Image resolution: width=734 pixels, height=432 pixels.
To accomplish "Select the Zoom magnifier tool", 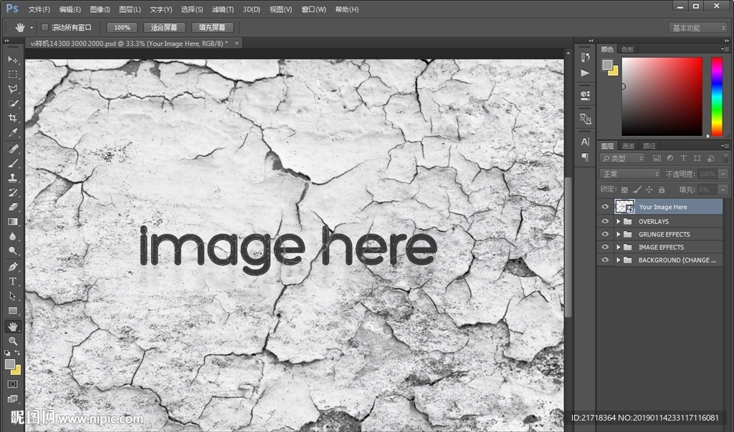I will click(13, 341).
